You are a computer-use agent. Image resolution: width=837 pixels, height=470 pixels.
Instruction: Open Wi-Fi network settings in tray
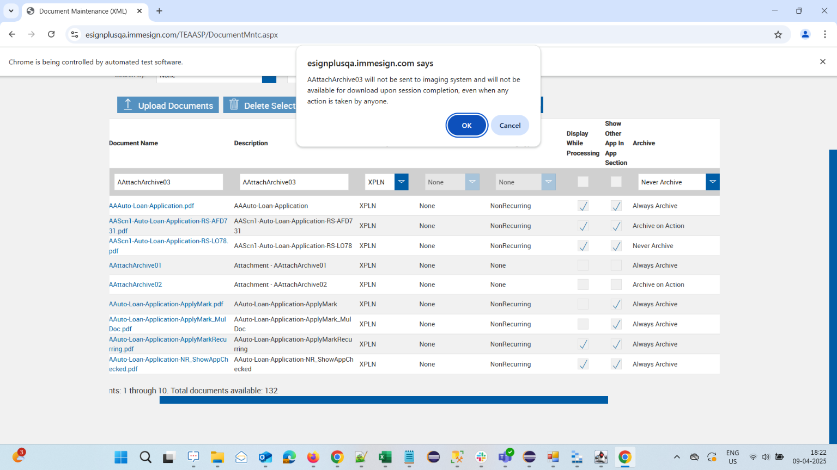753,457
